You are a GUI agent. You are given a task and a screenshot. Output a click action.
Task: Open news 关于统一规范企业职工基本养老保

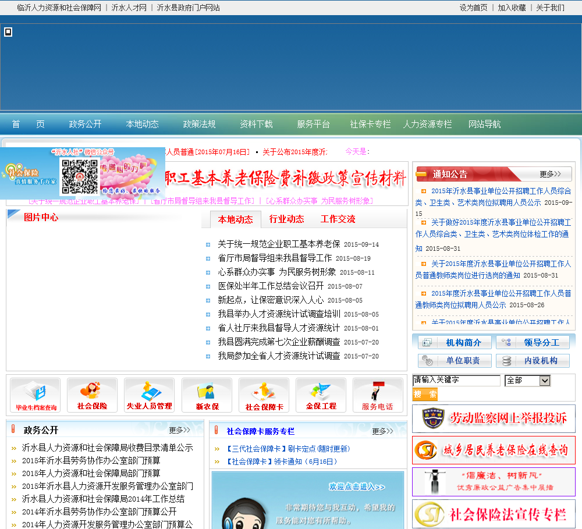point(279,244)
